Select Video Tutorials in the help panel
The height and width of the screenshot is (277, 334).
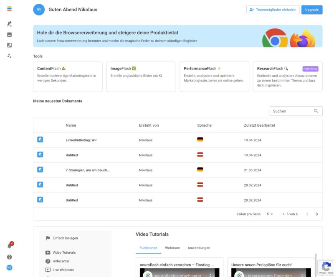(x=64, y=252)
